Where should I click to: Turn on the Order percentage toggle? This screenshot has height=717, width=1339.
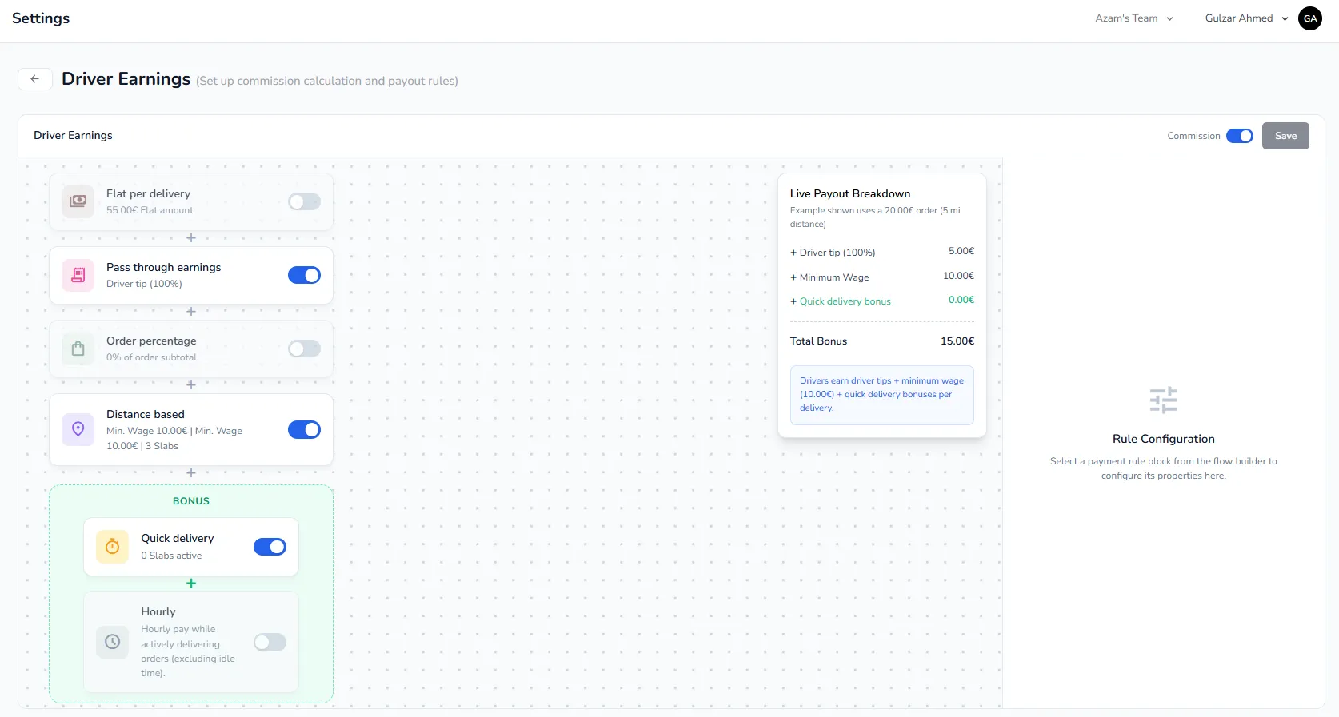pyautogui.click(x=304, y=349)
